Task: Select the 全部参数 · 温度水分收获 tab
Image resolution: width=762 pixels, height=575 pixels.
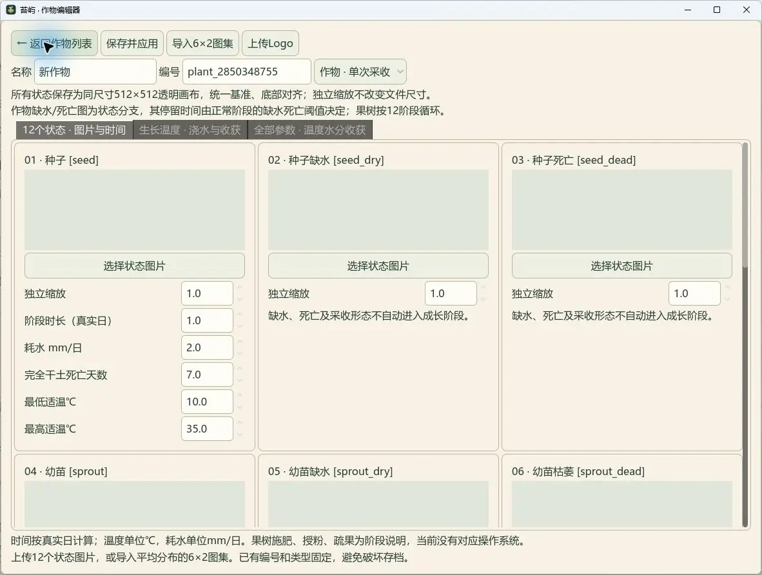Action: pyautogui.click(x=310, y=130)
